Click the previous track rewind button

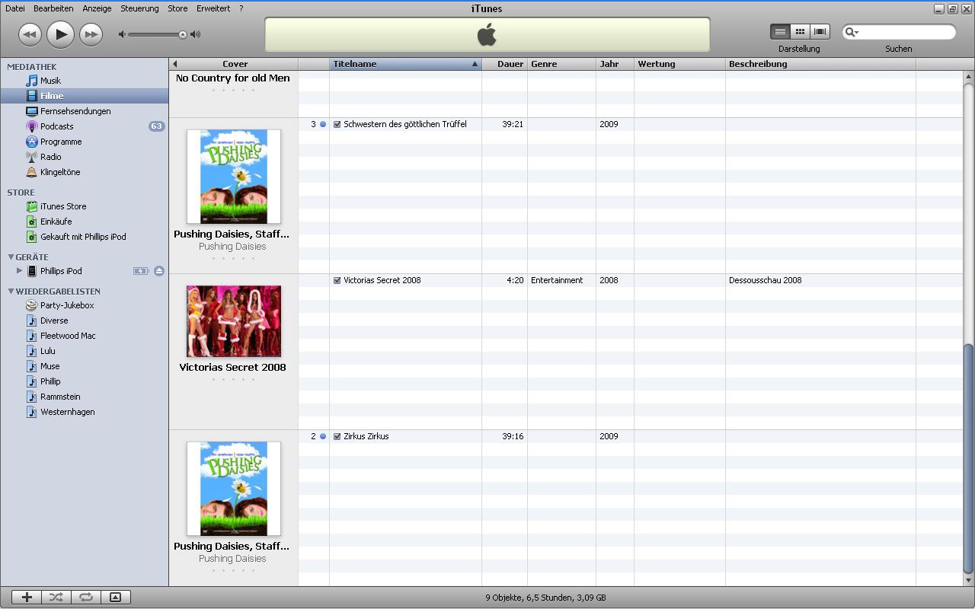(x=30, y=34)
